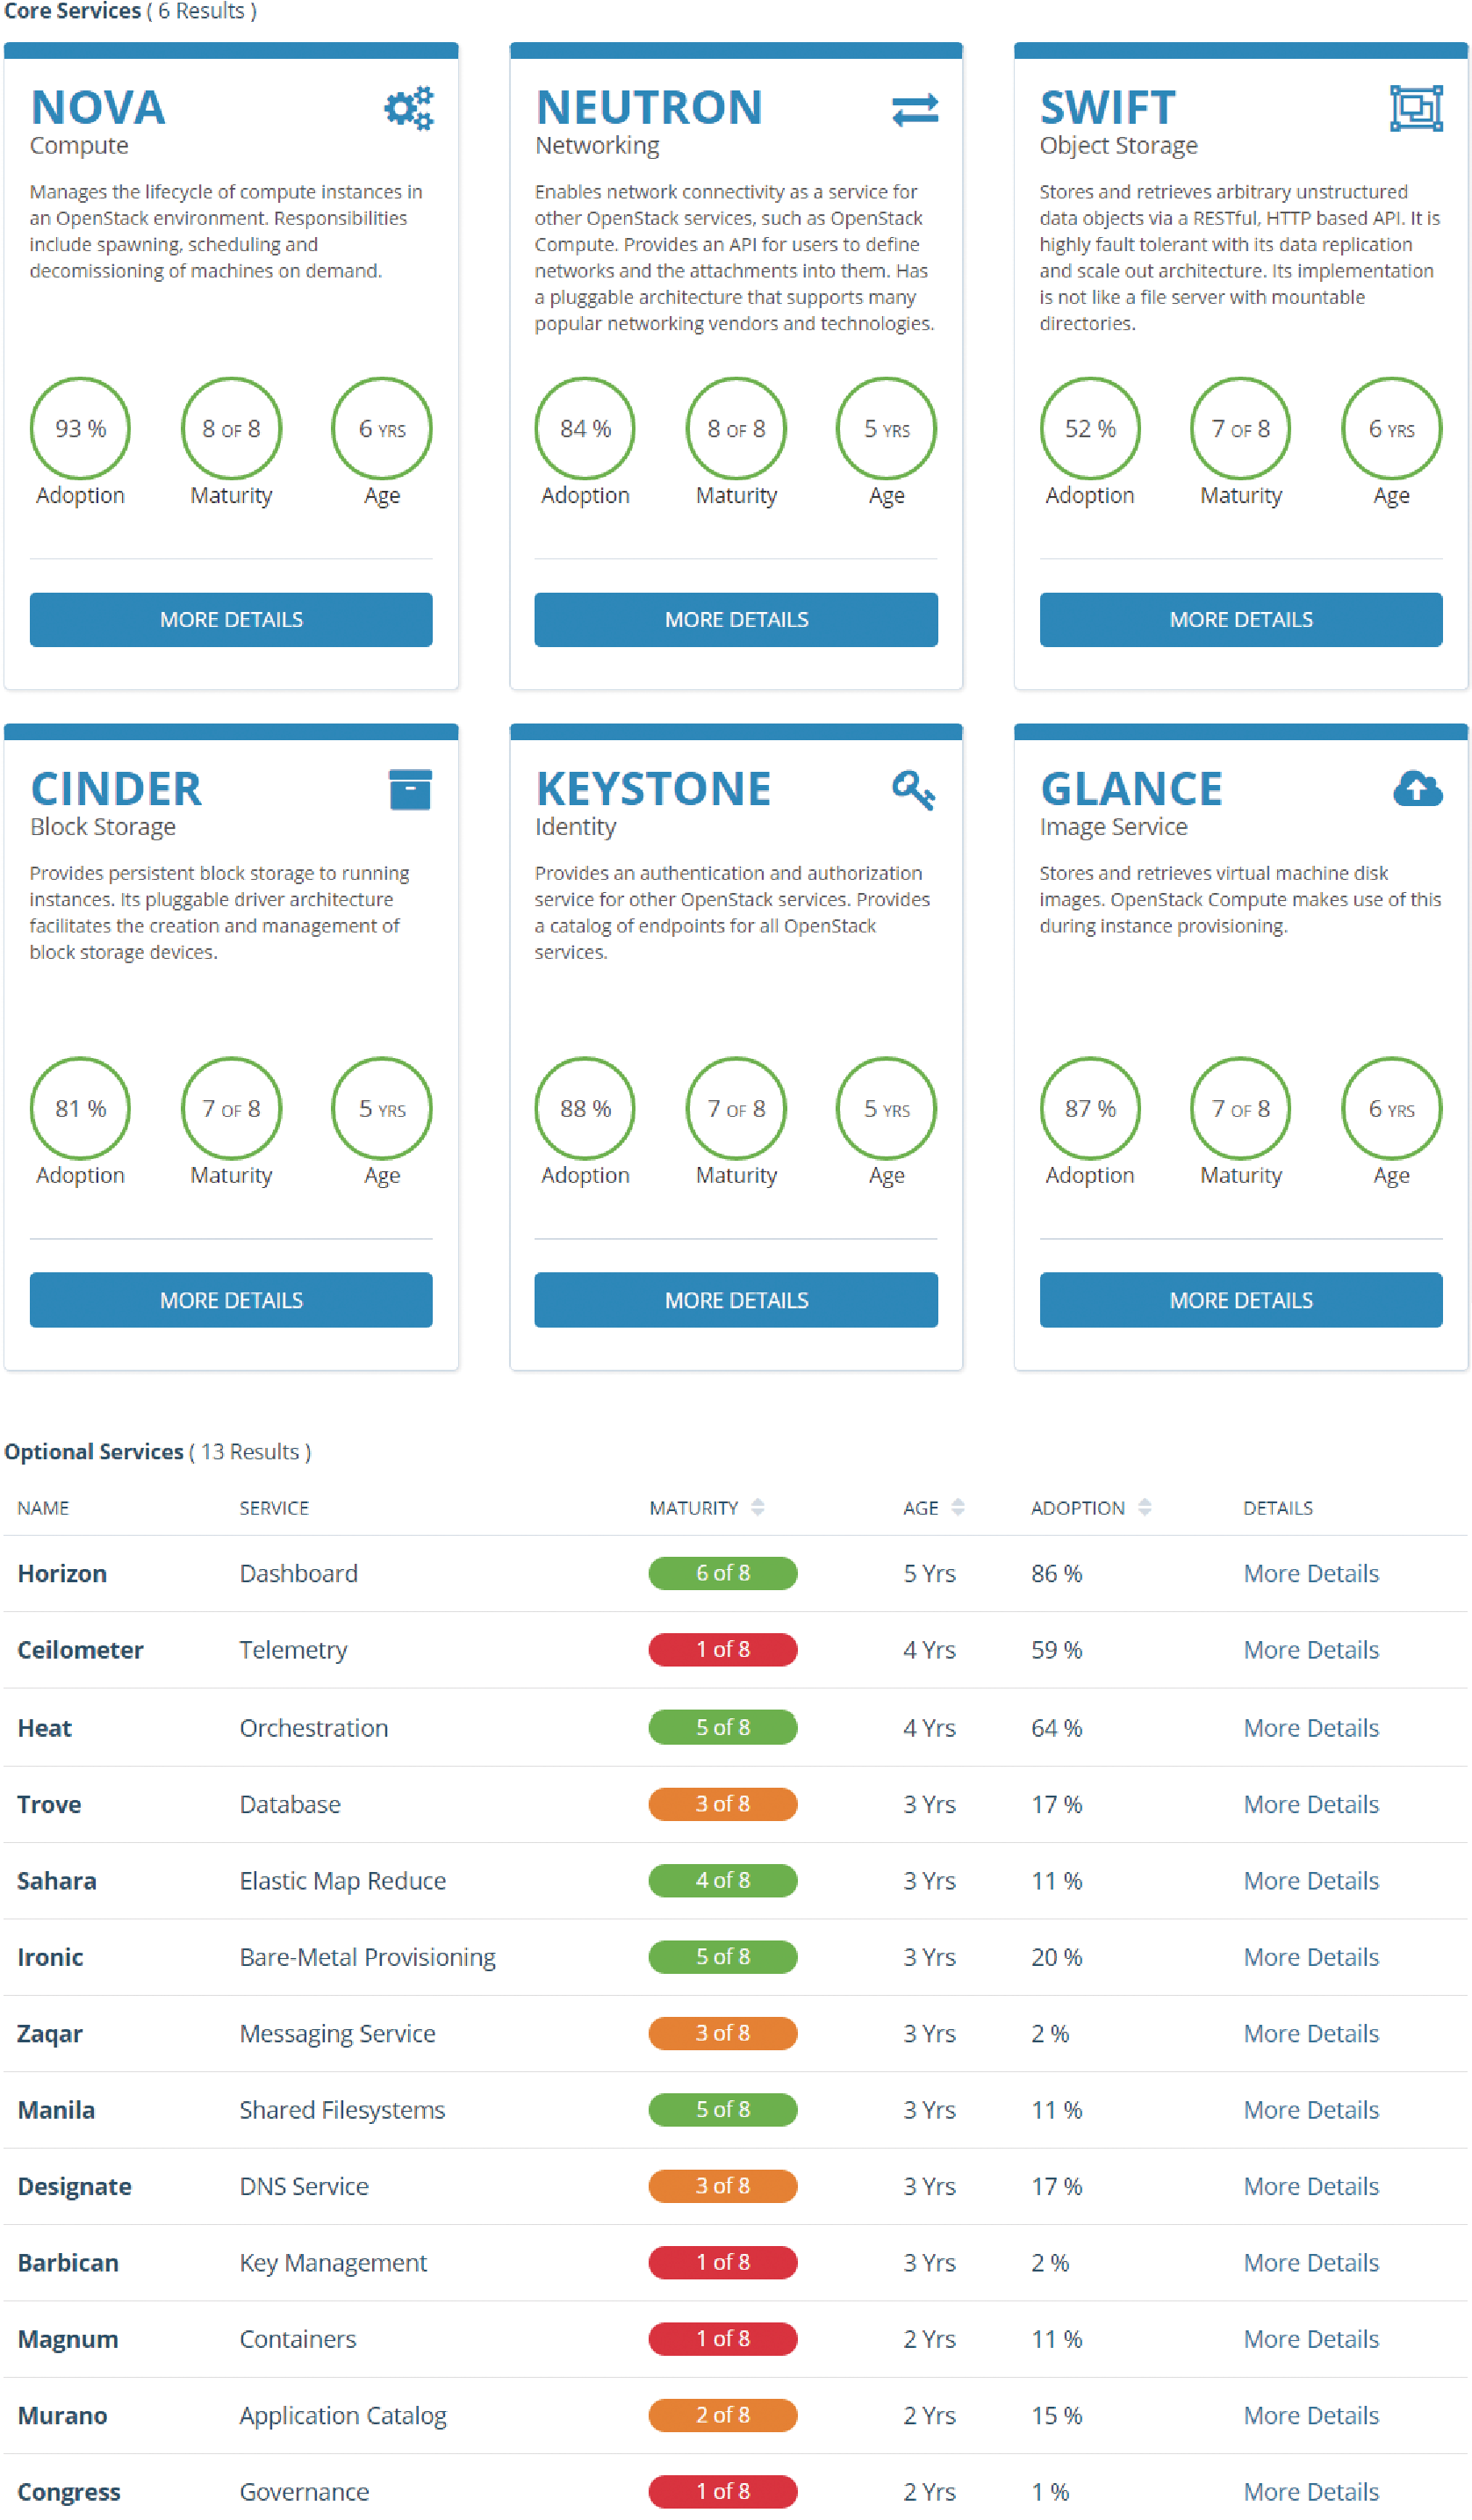Click the NAME column header
Image resolution: width=1472 pixels, height=2520 pixels.
tap(43, 1507)
